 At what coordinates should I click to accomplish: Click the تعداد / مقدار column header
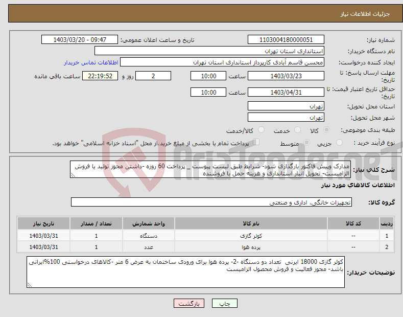(96, 223)
